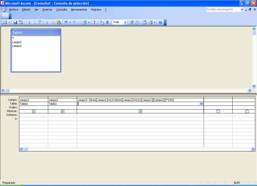
Task: Toggle Totals with the Sigma icon
Action: [x=107, y=22]
